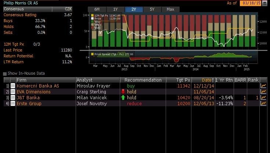Click the reduce recommendation for Erste Group

click(134, 103)
